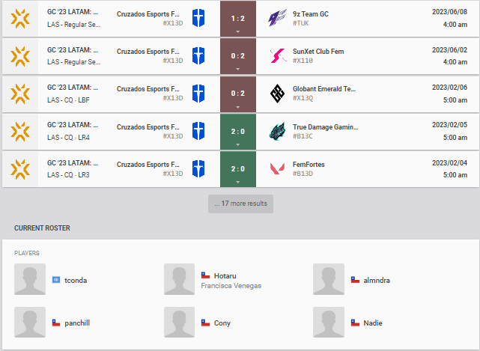Image resolution: width=480 pixels, height=351 pixels.
Task: Click the FemFortes Valorant logo
Action: 277,168
